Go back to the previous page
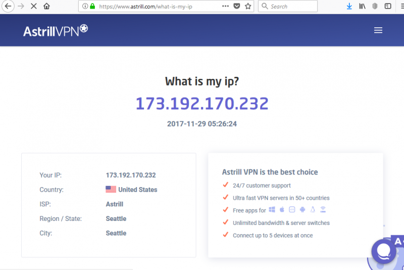Image resolution: width=404 pixels, height=270 pixels. tap(8, 7)
